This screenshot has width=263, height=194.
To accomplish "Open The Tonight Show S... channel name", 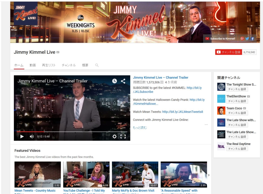I will 241,85.
